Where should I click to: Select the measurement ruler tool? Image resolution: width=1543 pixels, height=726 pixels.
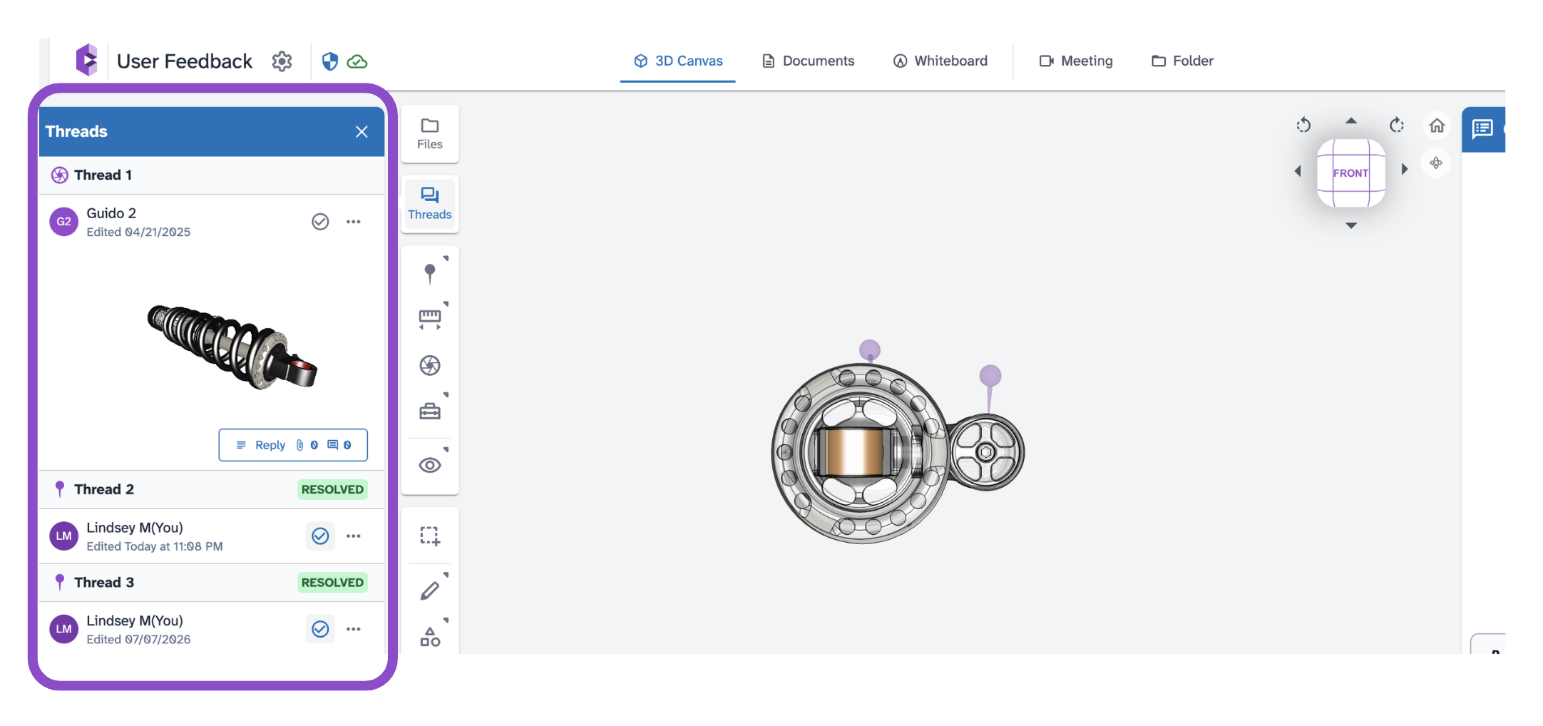click(x=430, y=319)
